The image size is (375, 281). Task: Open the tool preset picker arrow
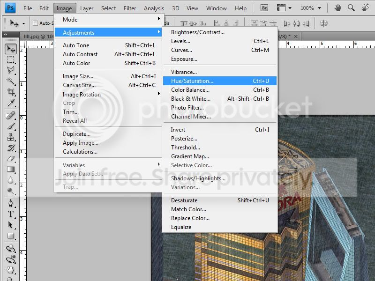pos(23,23)
